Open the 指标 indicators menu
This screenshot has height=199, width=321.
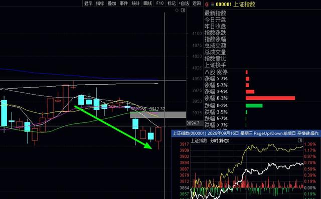pyautogui.click(x=100, y=4)
